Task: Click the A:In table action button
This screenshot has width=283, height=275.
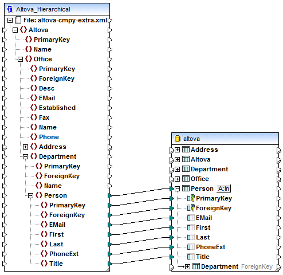Action: [223, 188]
